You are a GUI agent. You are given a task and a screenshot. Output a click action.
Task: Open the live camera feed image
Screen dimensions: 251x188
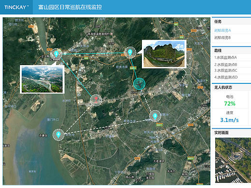tap(233, 160)
